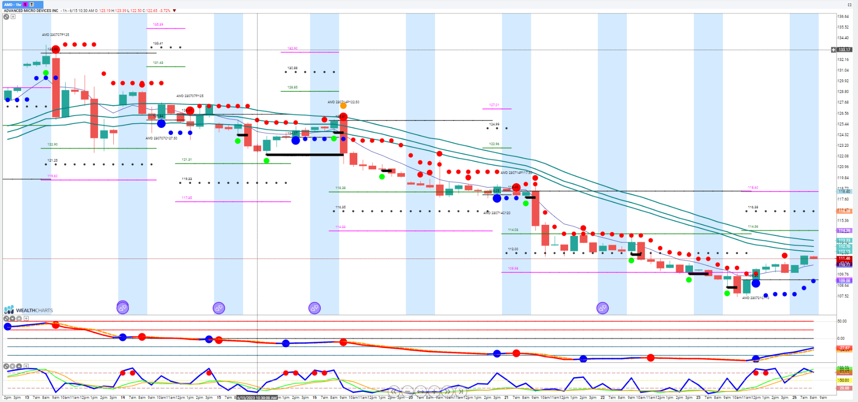Click the 50.00 label on oscillator axis

click(x=844, y=380)
